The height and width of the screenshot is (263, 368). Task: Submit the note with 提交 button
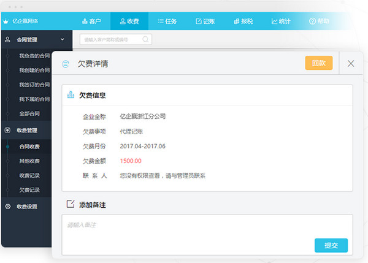331,245
